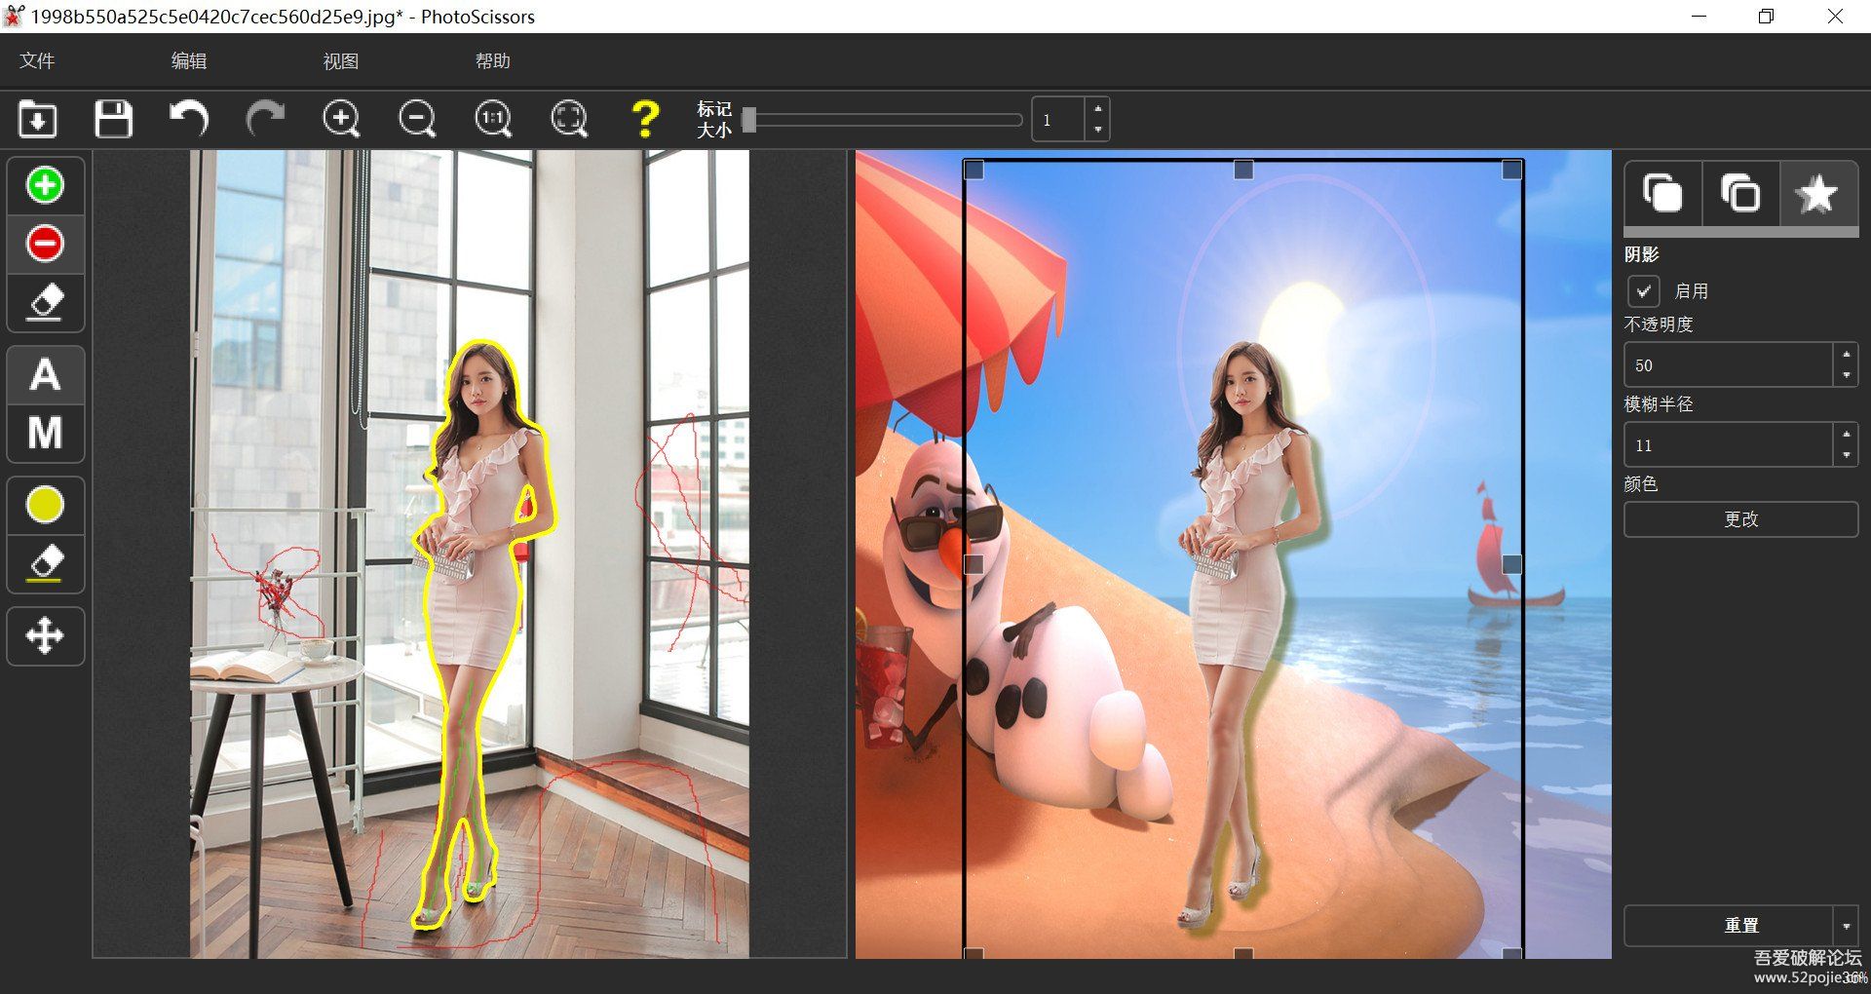Open help with the yellow question mark
The width and height of the screenshot is (1871, 994).
coord(645,120)
